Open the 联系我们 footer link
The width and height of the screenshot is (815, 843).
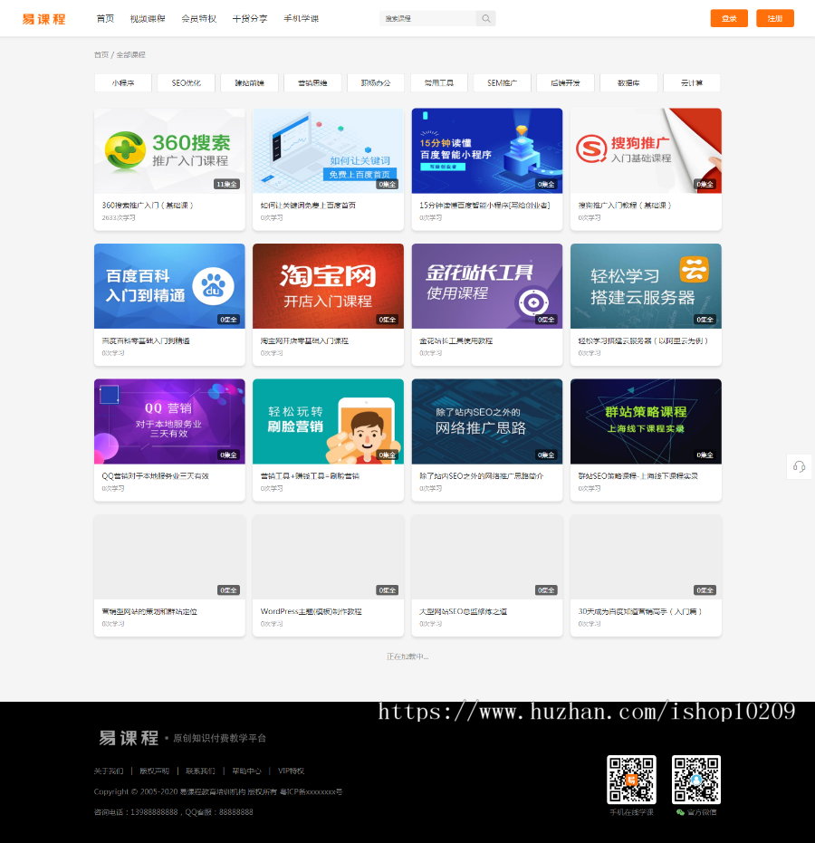pos(200,771)
